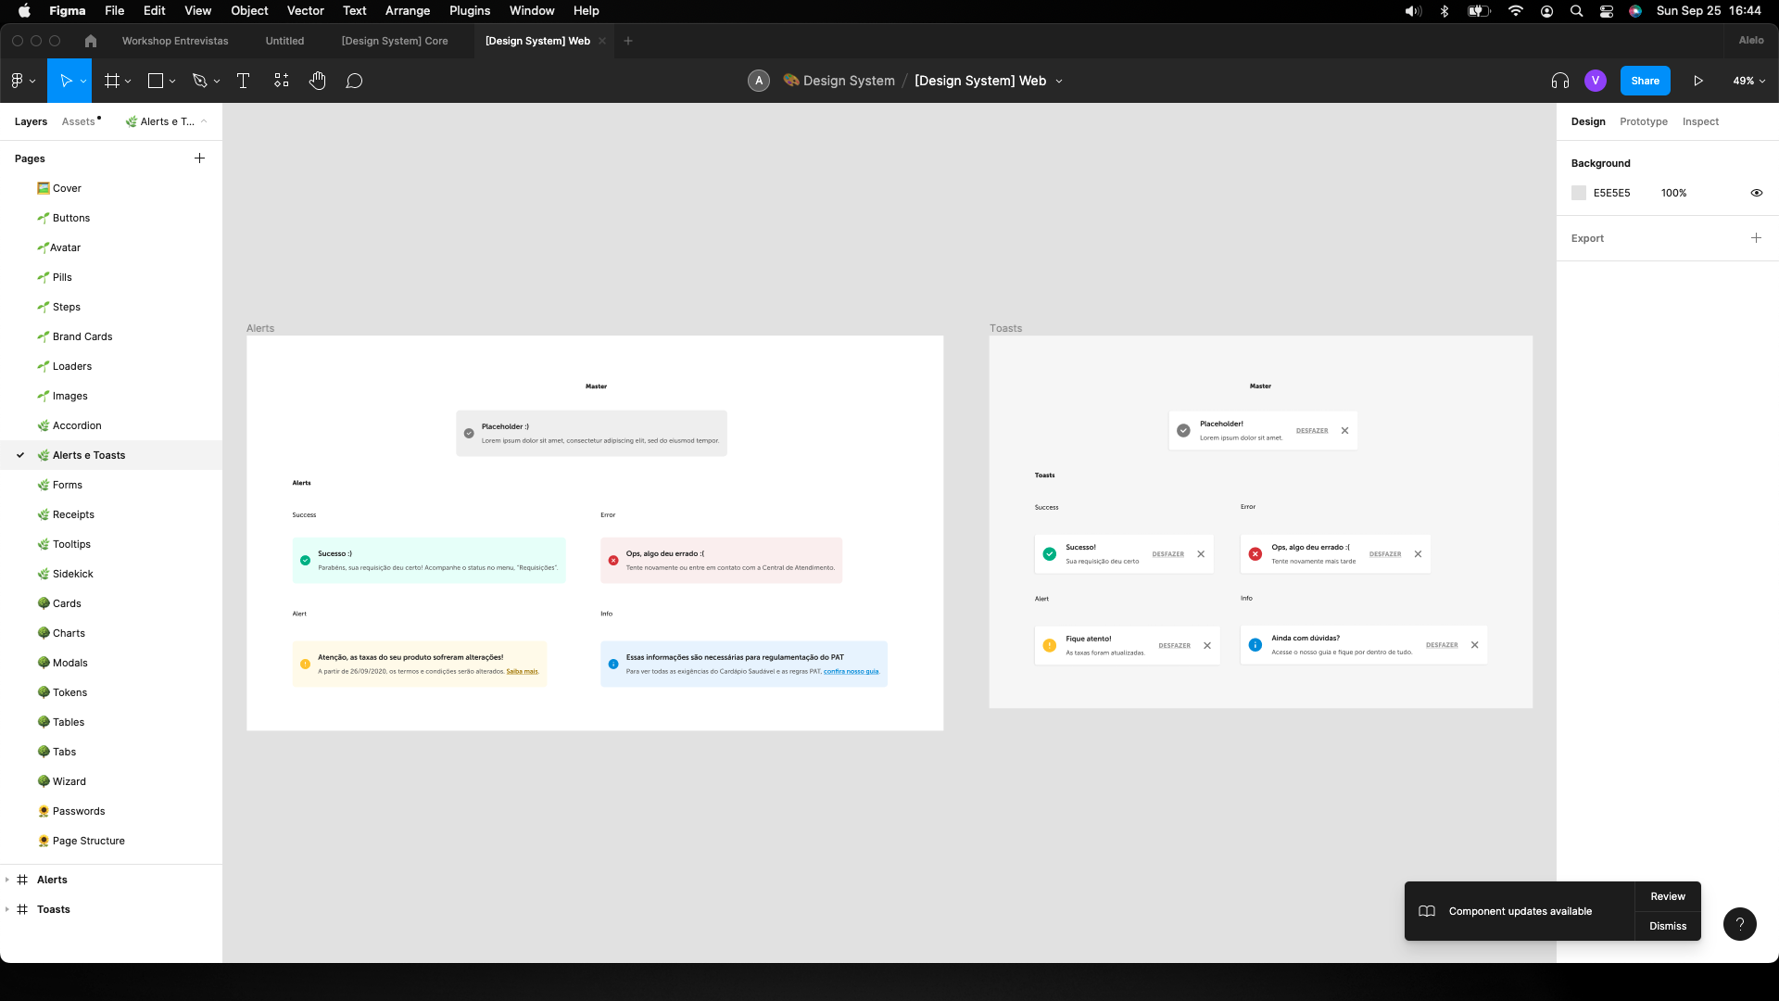Expand the Toasts frame layer

pos(7,909)
